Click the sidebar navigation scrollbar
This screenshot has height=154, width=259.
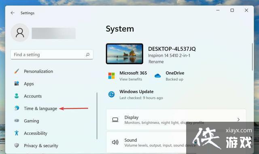(x=97, y=116)
